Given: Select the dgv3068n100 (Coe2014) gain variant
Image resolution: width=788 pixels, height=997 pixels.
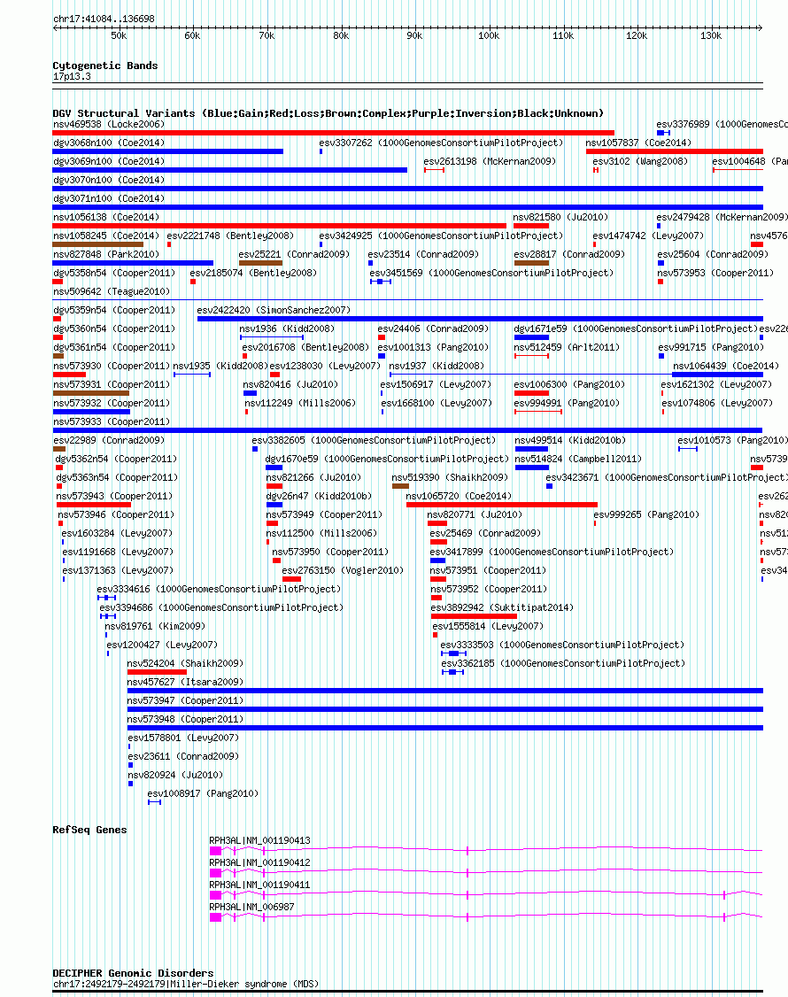Looking at the screenshot, I should [x=168, y=151].
